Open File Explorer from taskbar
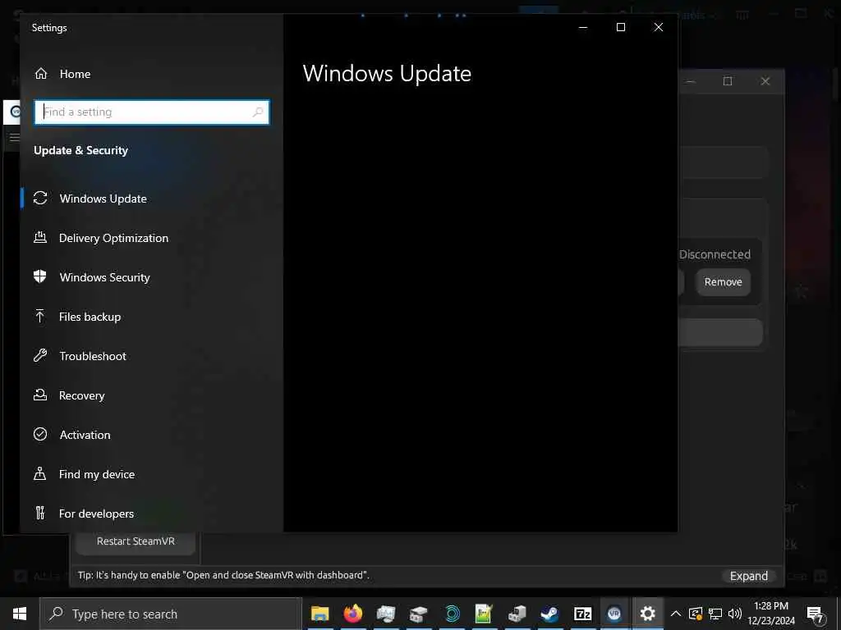The image size is (841, 630). [x=320, y=614]
